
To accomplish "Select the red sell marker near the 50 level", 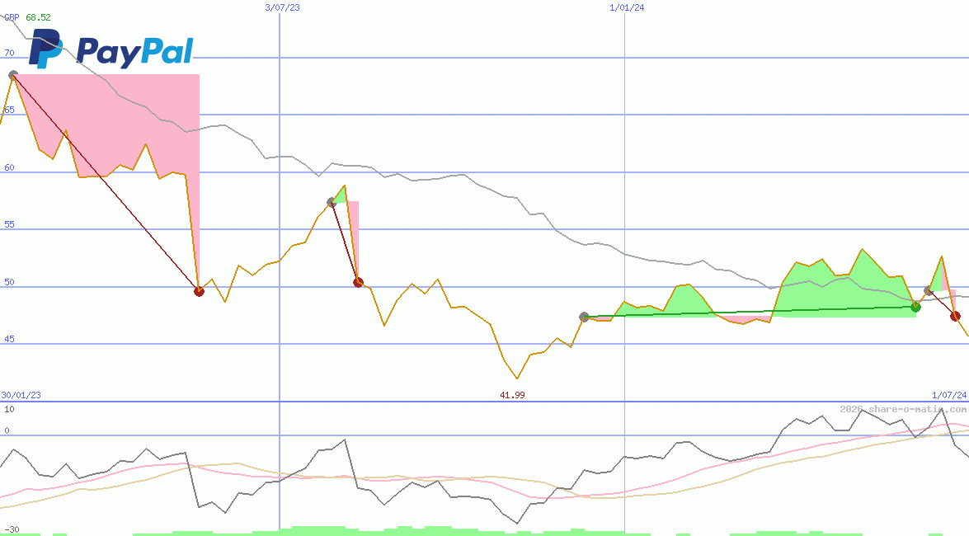I will [x=199, y=290].
